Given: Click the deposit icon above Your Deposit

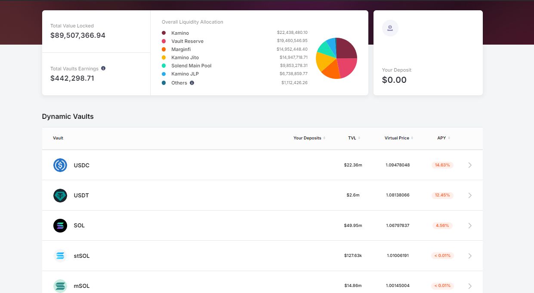Looking at the screenshot, I should pos(390,28).
